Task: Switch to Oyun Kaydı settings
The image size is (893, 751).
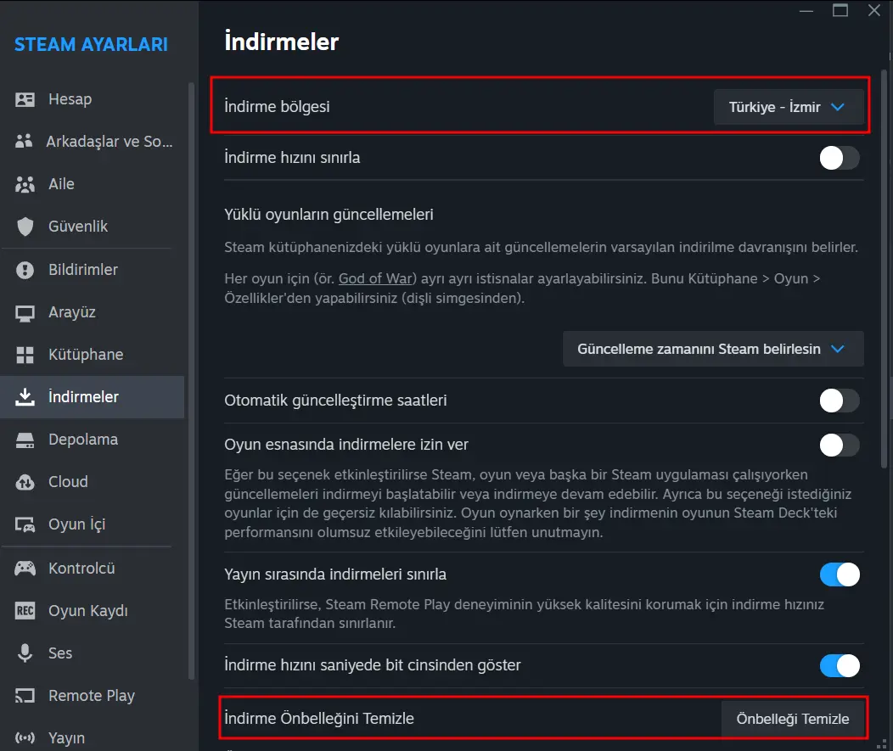Action: coord(93,611)
